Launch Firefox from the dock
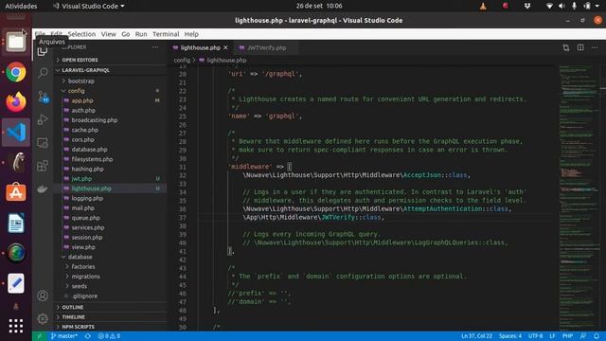 tap(16, 101)
